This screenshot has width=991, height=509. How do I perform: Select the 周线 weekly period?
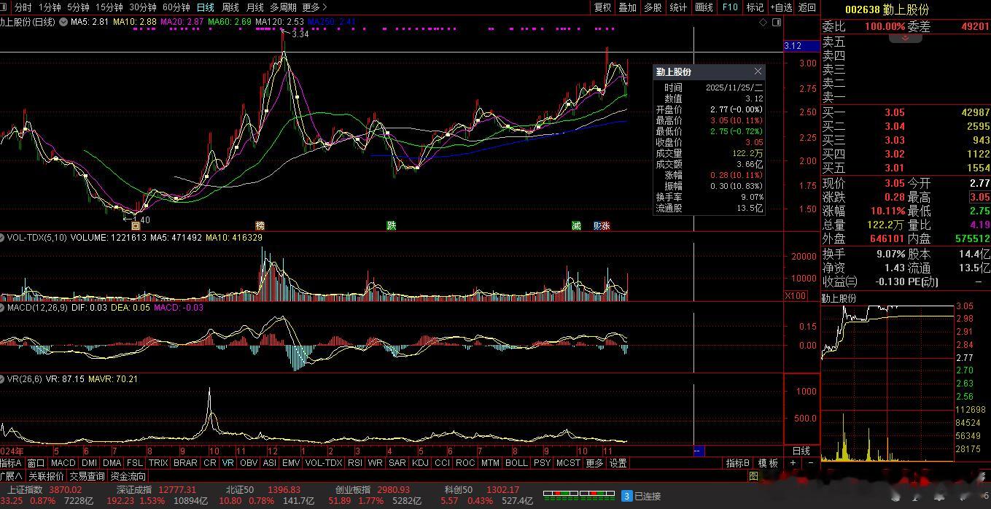tap(230, 7)
